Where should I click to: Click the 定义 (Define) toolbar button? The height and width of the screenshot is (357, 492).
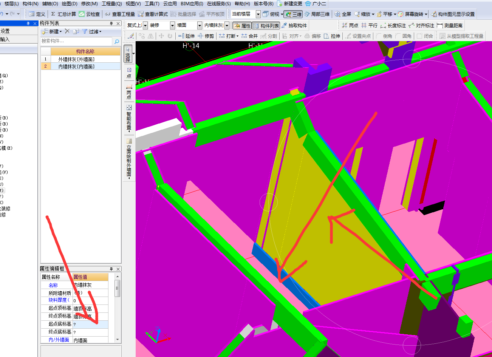tap(37, 14)
